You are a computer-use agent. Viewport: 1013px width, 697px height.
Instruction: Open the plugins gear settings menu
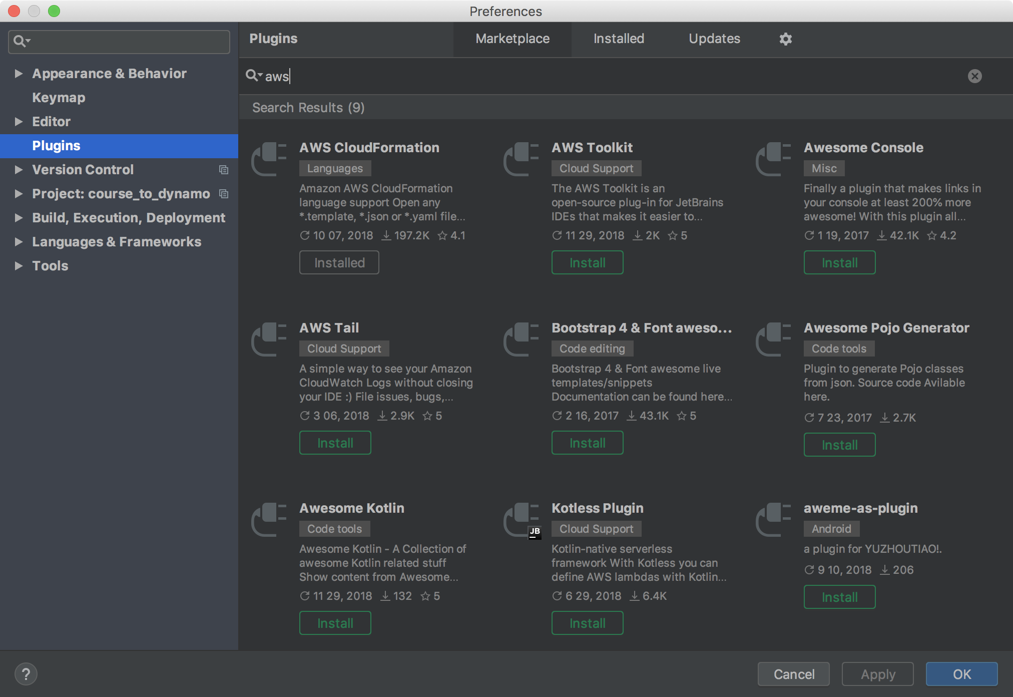pos(786,39)
